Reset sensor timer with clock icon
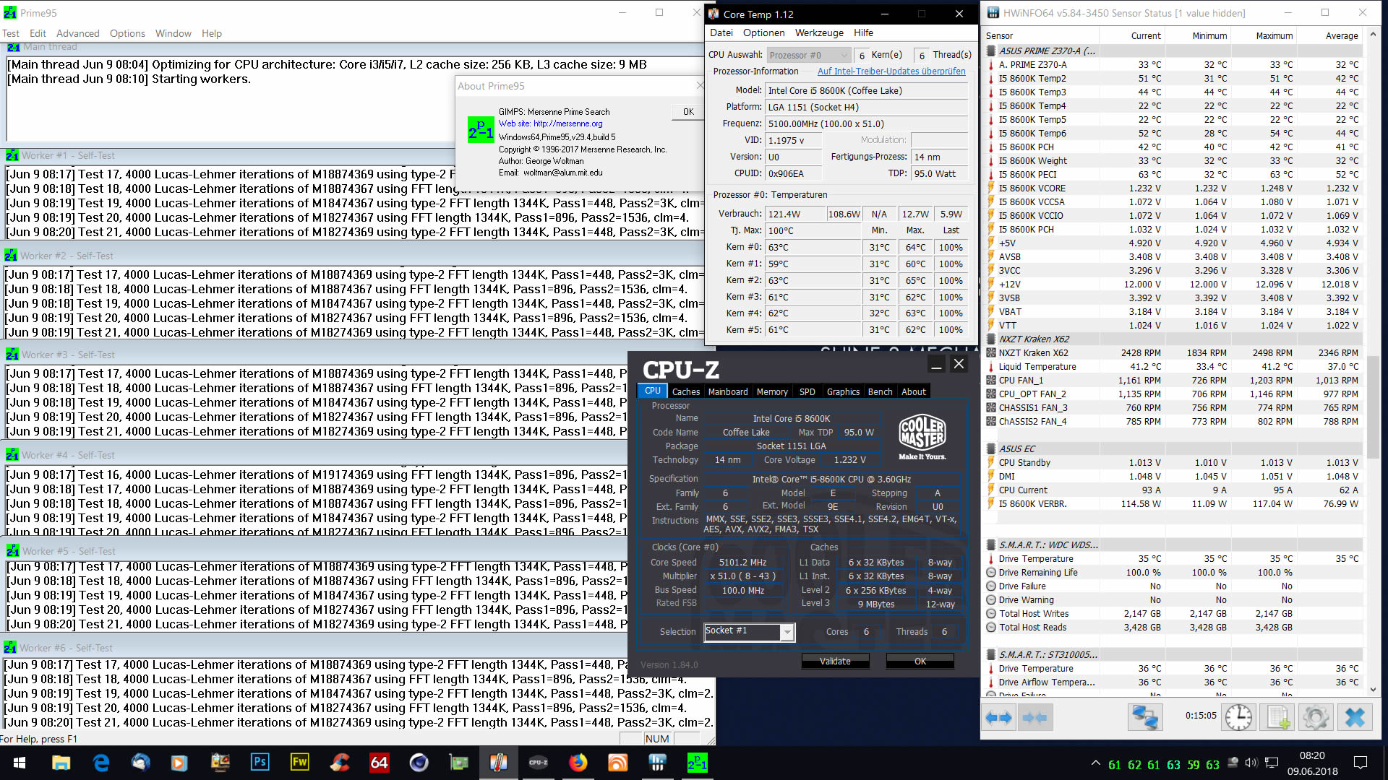This screenshot has width=1388, height=780. (1238, 717)
